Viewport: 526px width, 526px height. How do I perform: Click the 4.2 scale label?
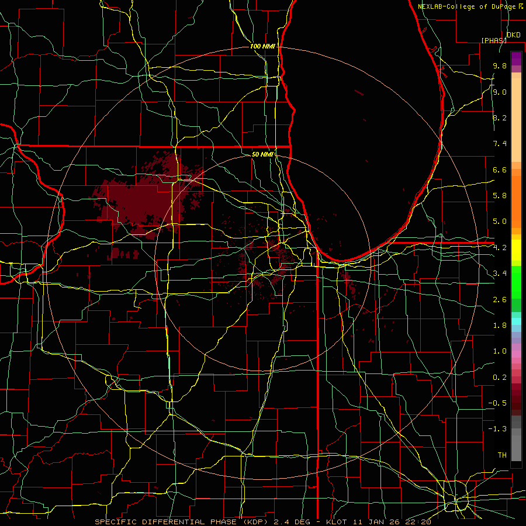tap(500, 248)
